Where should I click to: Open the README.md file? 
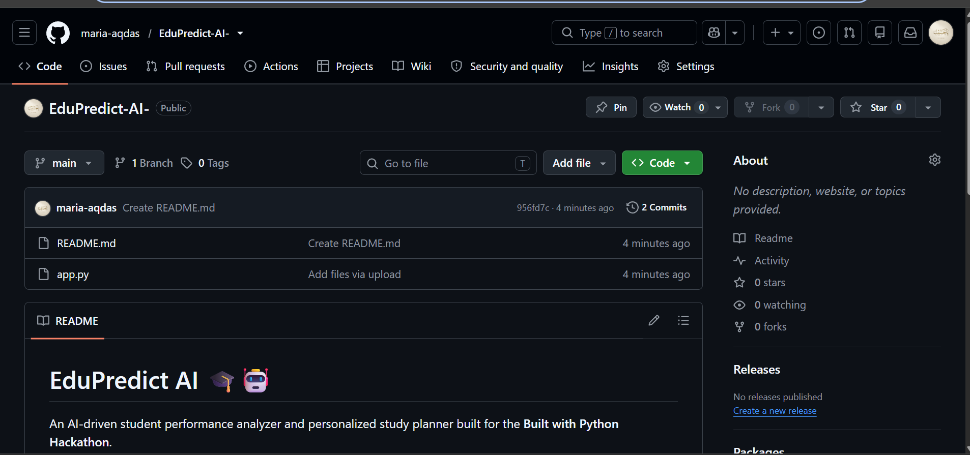(x=87, y=244)
